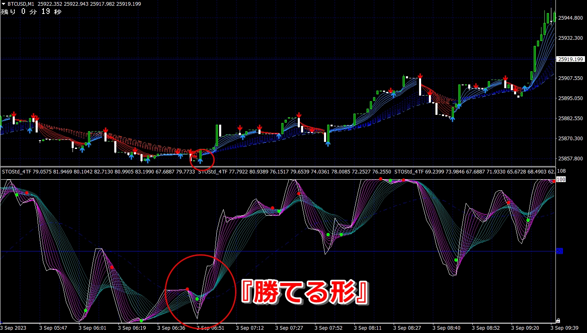Click the 3 Sep 2023 date label
Screen dimensions: 587x333
[x=14, y=328]
